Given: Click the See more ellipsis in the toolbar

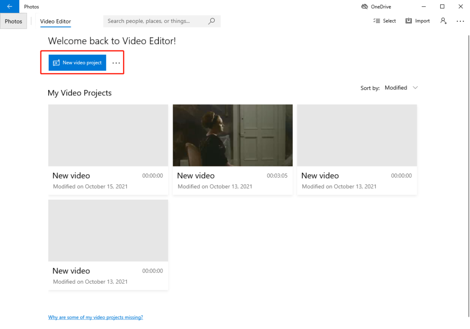Looking at the screenshot, I should [x=460, y=21].
